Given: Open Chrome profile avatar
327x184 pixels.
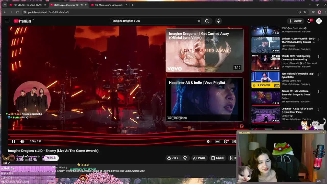Looking at the screenshot, I should pos(319,12).
